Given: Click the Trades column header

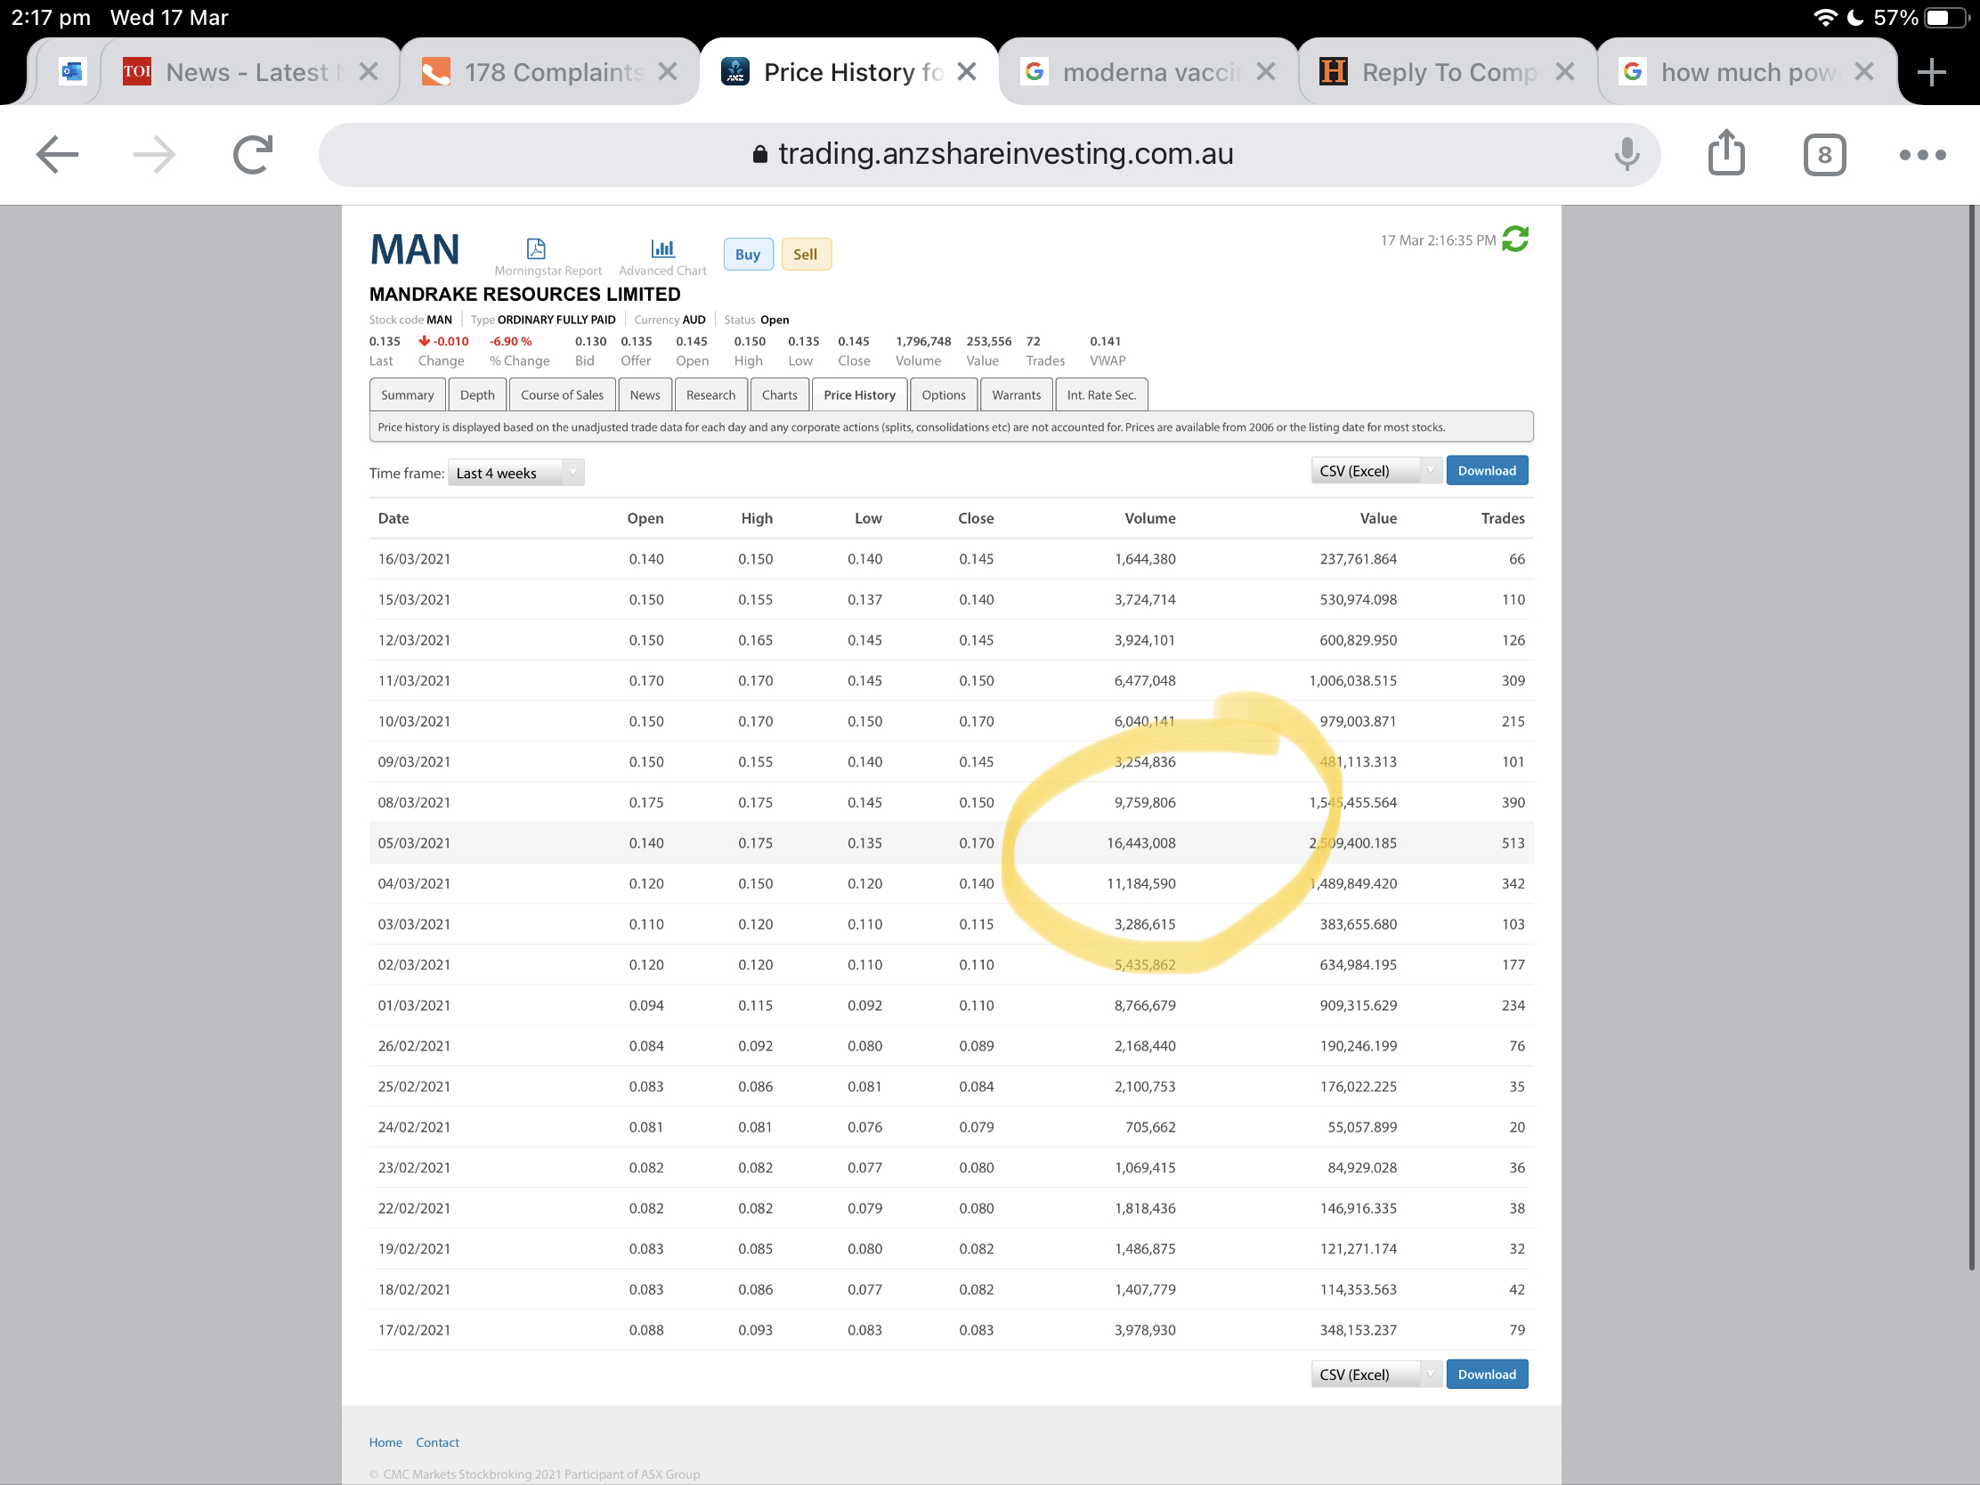Looking at the screenshot, I should [1502, 518].
